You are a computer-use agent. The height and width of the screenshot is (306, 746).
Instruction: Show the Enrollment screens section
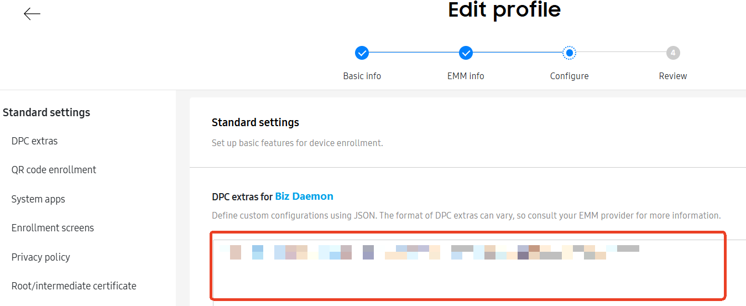[x=53, y=228]
